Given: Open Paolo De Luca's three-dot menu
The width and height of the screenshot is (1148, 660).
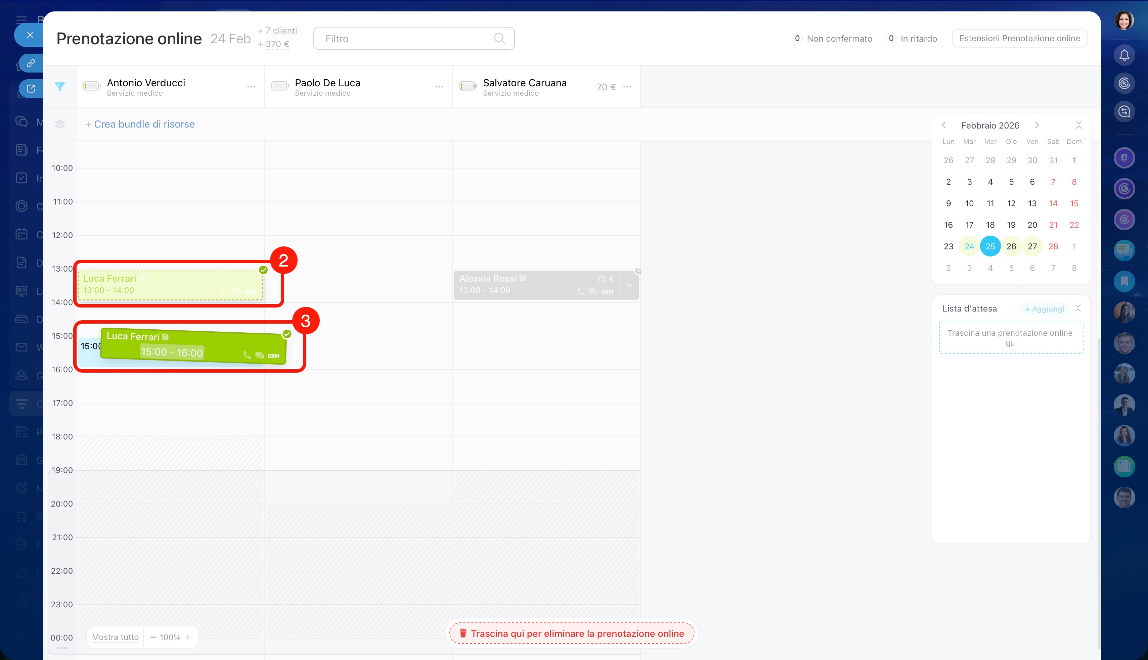Looking at the screenshot, I should click(439, 87).
